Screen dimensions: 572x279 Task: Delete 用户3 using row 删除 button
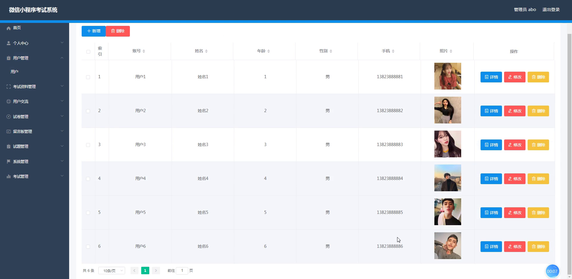pyautogui.click(x=538, y=145)
